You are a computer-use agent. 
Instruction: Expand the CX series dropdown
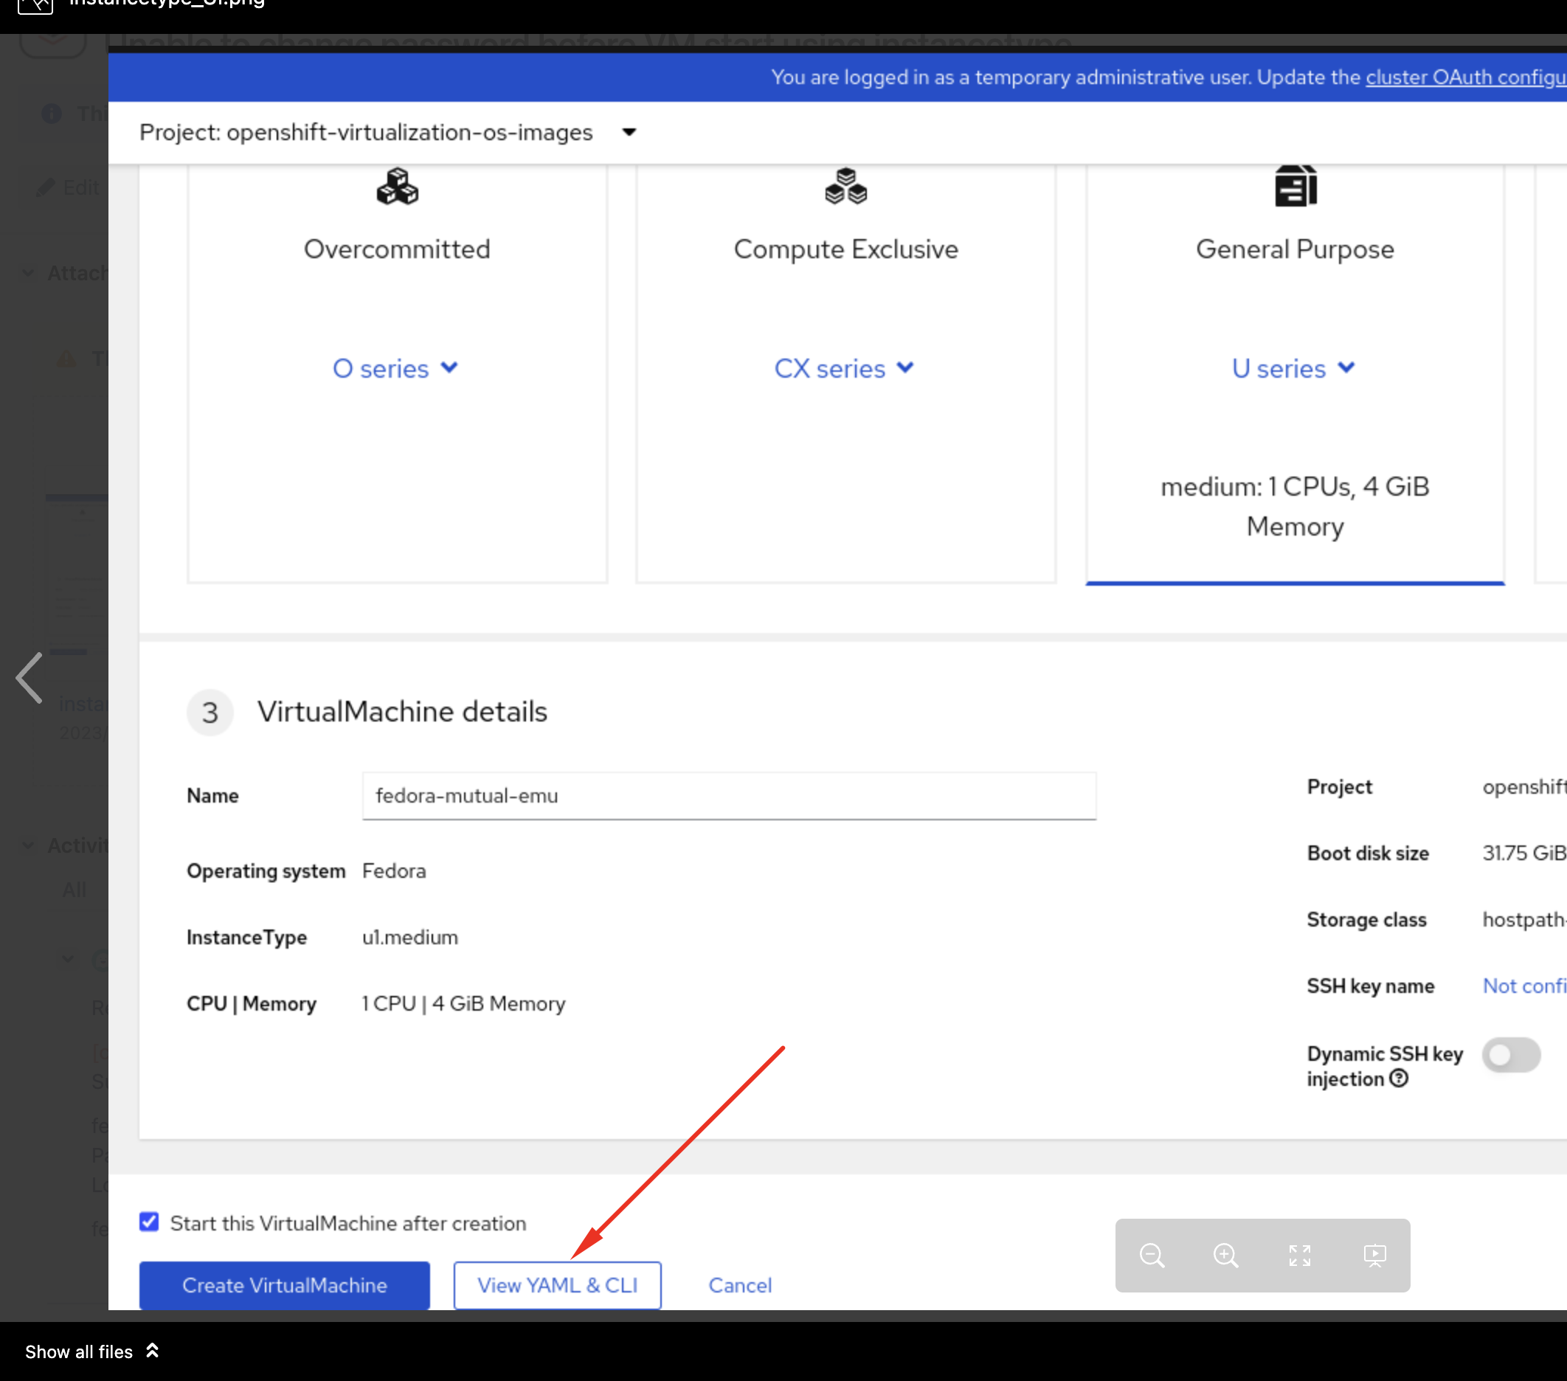click(844, 369)
